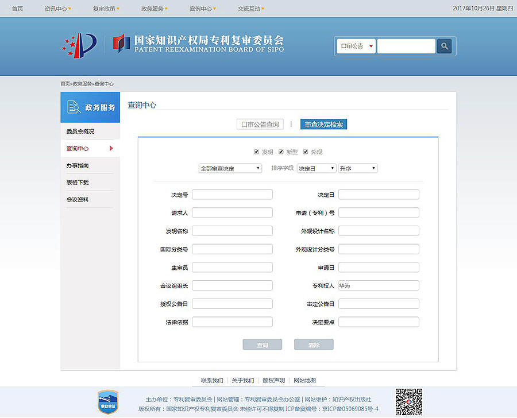
Task: Focus the 授权公告日 input field
Action: tap(233, 304)
